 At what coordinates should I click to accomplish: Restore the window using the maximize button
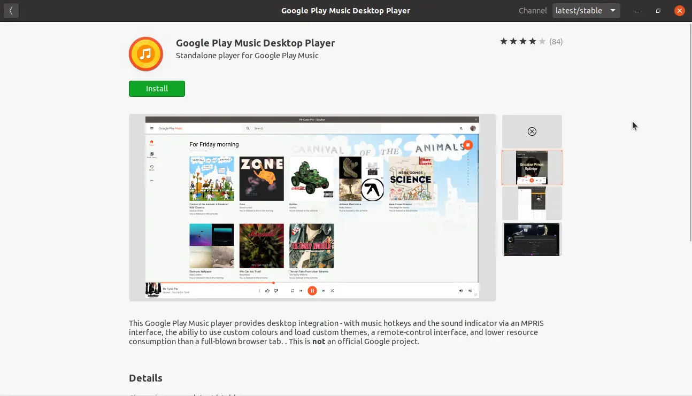pyautogui.click(x=658, y=11)
